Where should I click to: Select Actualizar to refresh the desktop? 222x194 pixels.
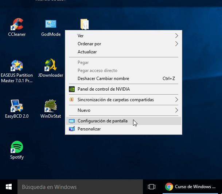point(124,52)
